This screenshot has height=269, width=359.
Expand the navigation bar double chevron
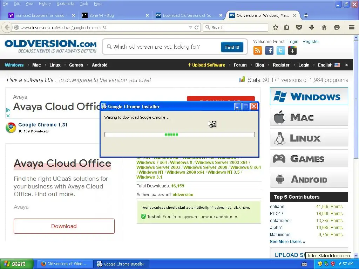pyautogui.click(x=346, y=65)
